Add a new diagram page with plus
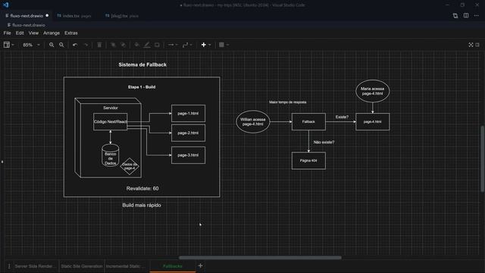 [200, 265]
